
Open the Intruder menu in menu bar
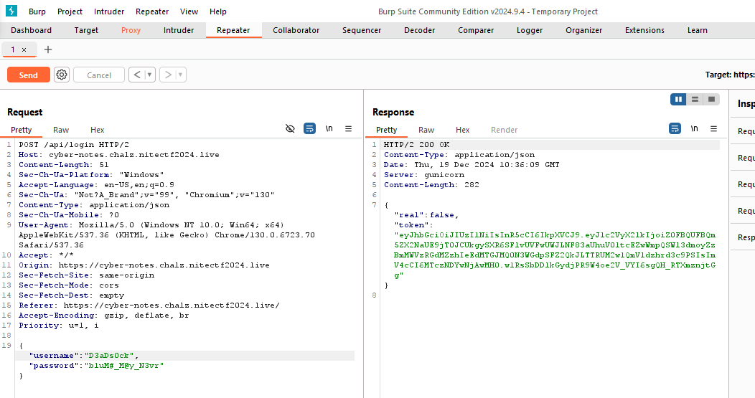point(109,11)
